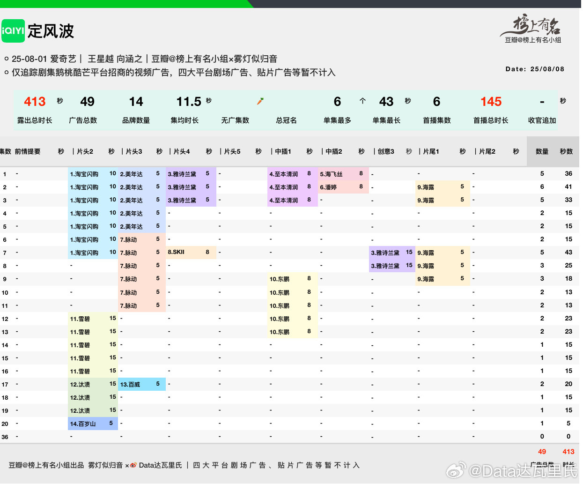Click the episode number 36 in last row
Image resolution: width=583 pixels, height=484 pixels.
click(5, 437)
